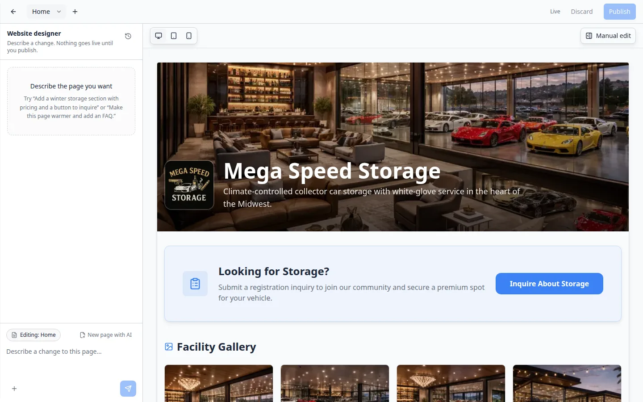This screenshot has width=643, height=402.
Task: Open Manual edit mode
Action: (x=608, y=36)
